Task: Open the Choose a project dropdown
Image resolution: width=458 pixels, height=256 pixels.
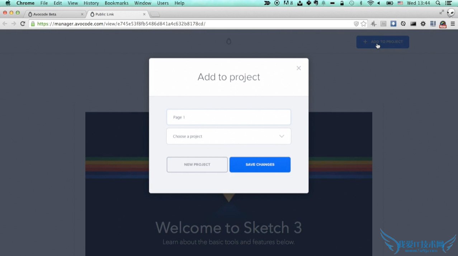Action: (228, 136)
